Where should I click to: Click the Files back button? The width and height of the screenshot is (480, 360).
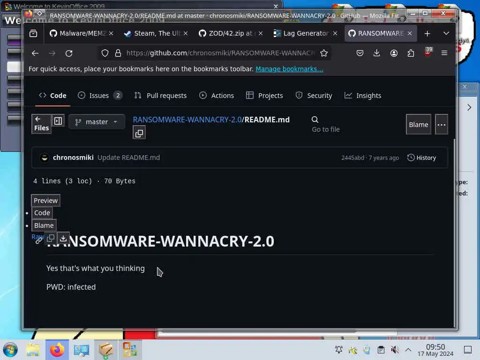[41, 124]
